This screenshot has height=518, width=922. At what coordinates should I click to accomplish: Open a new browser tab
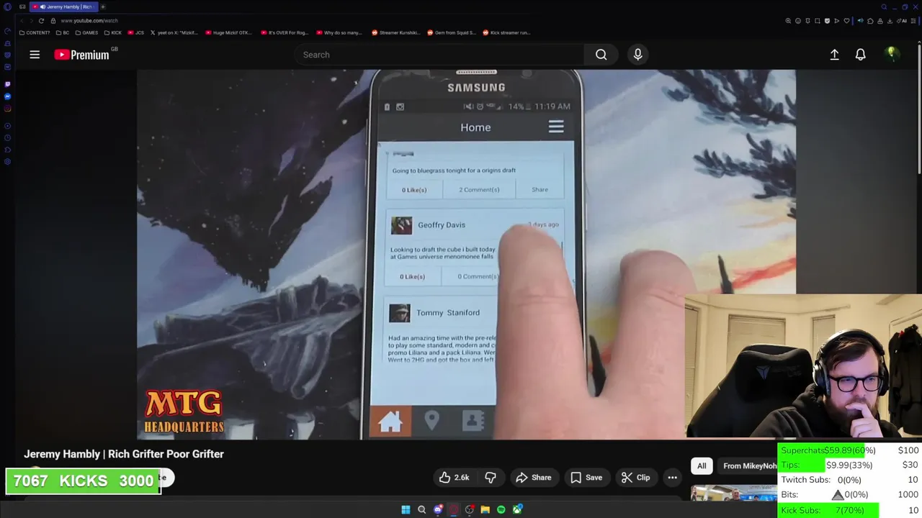point(103,7)
